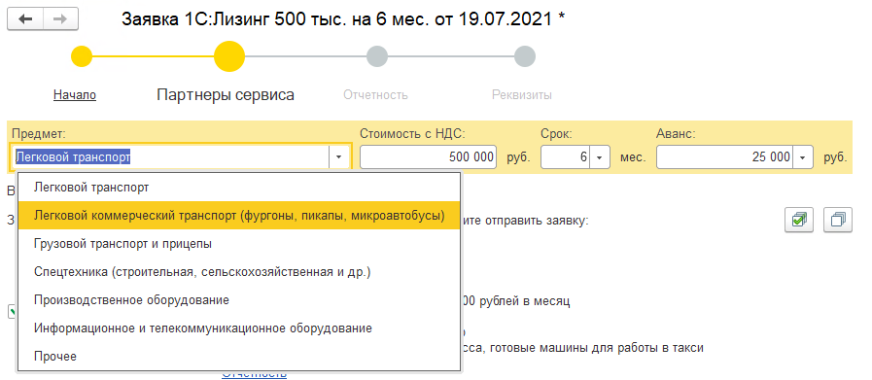Jump to the Реквизиты grey step circle
This screenshot has height=380, width=872.
click(524, 56)
